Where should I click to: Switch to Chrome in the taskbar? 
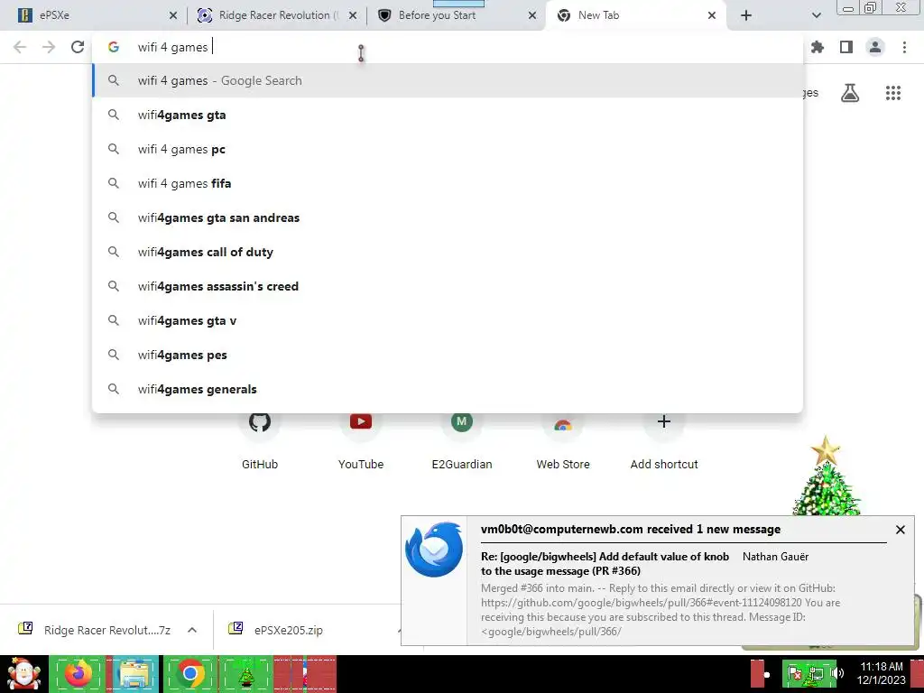(x=189, y=674)
